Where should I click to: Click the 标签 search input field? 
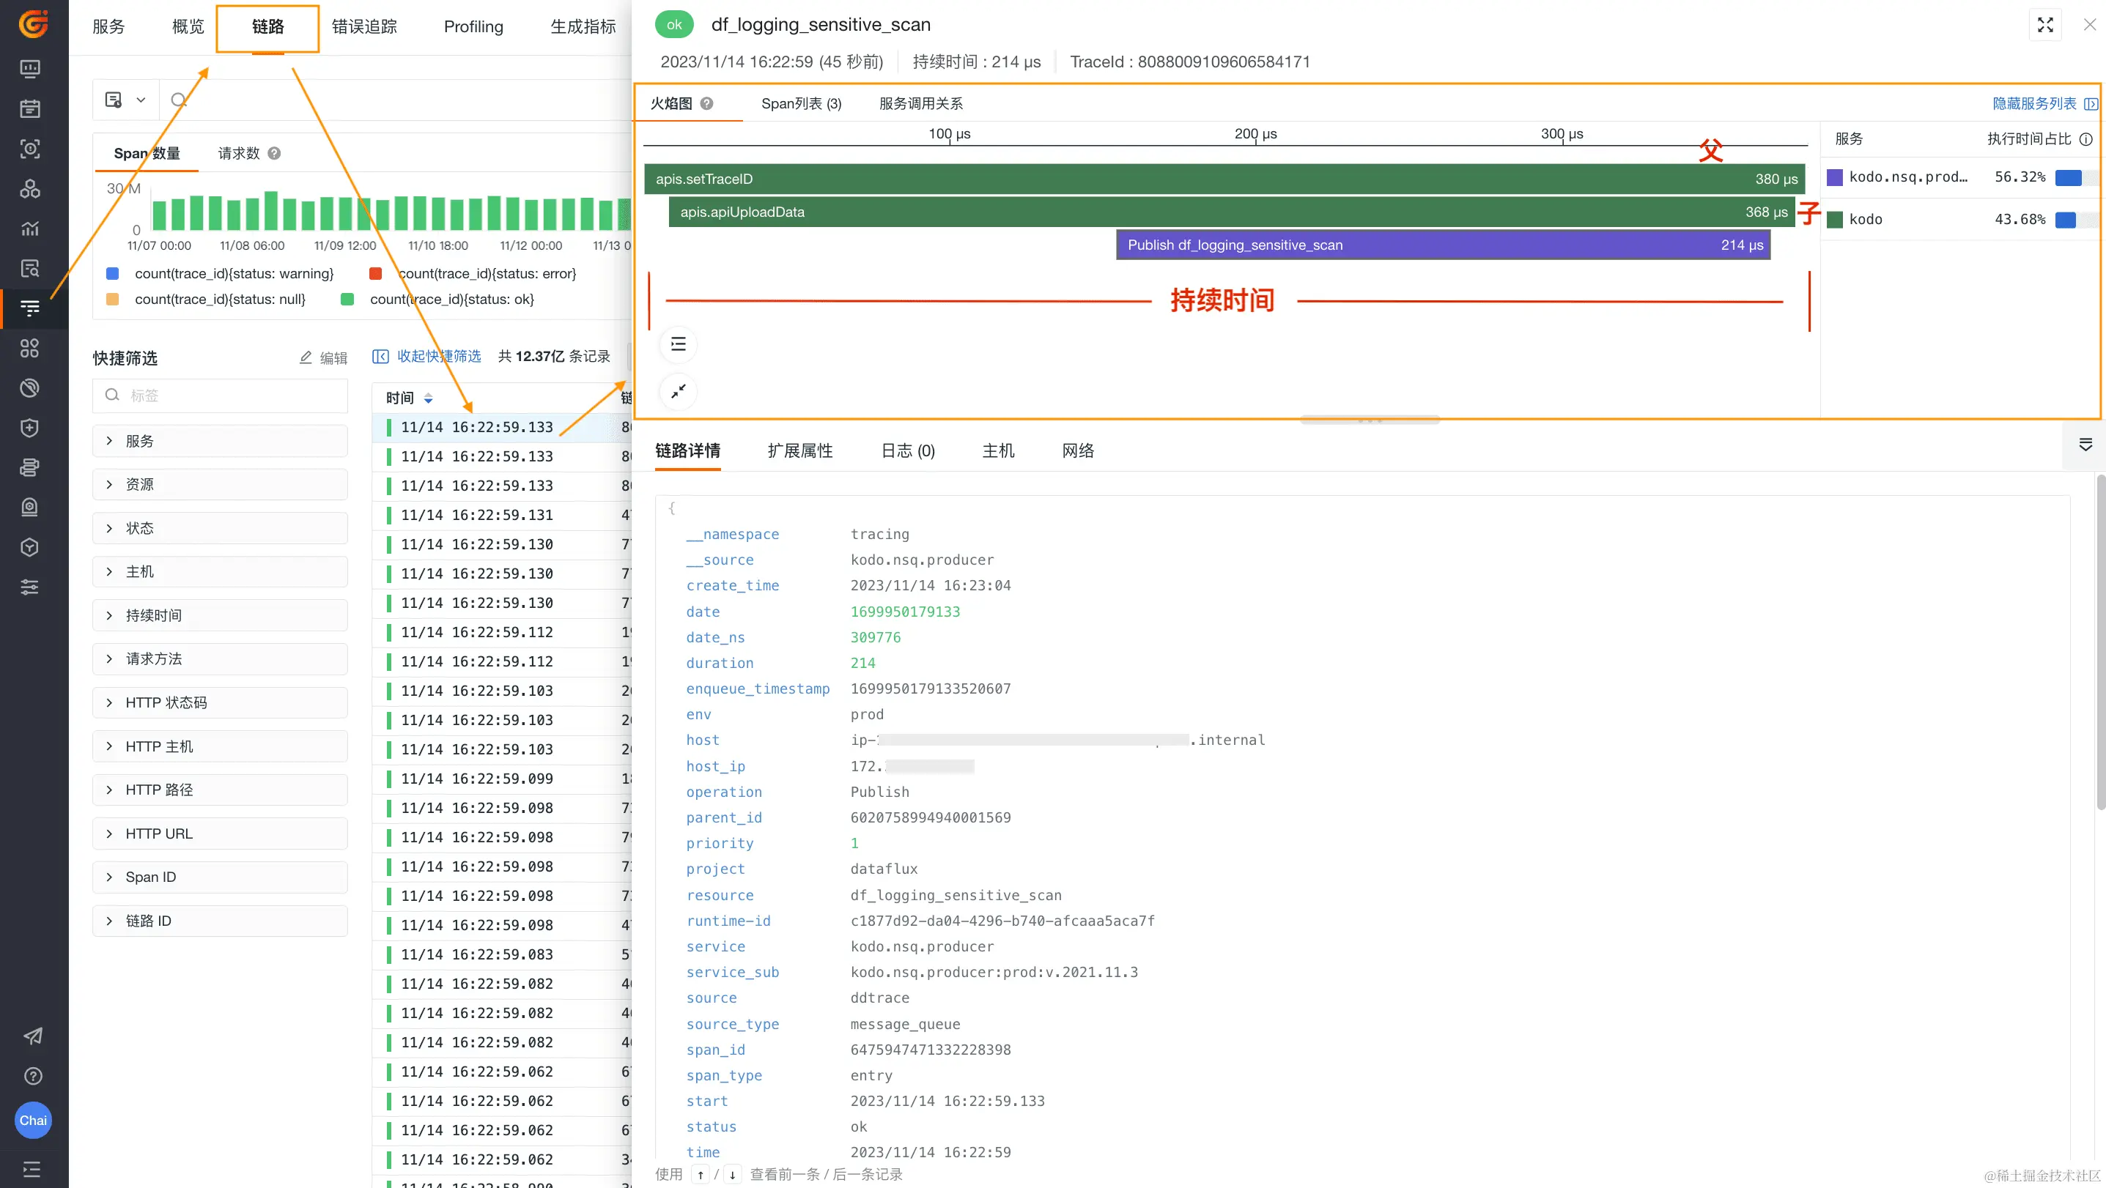tap(220, 396)
